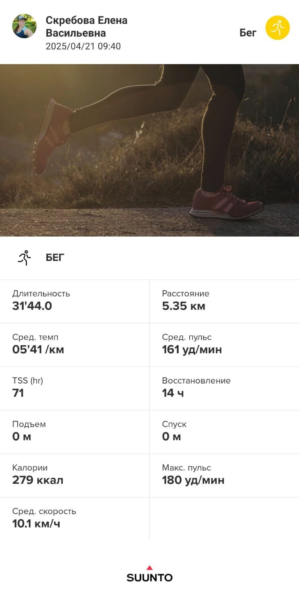Tap the workout date 2025/04/21 09:40

click(83, 46)
